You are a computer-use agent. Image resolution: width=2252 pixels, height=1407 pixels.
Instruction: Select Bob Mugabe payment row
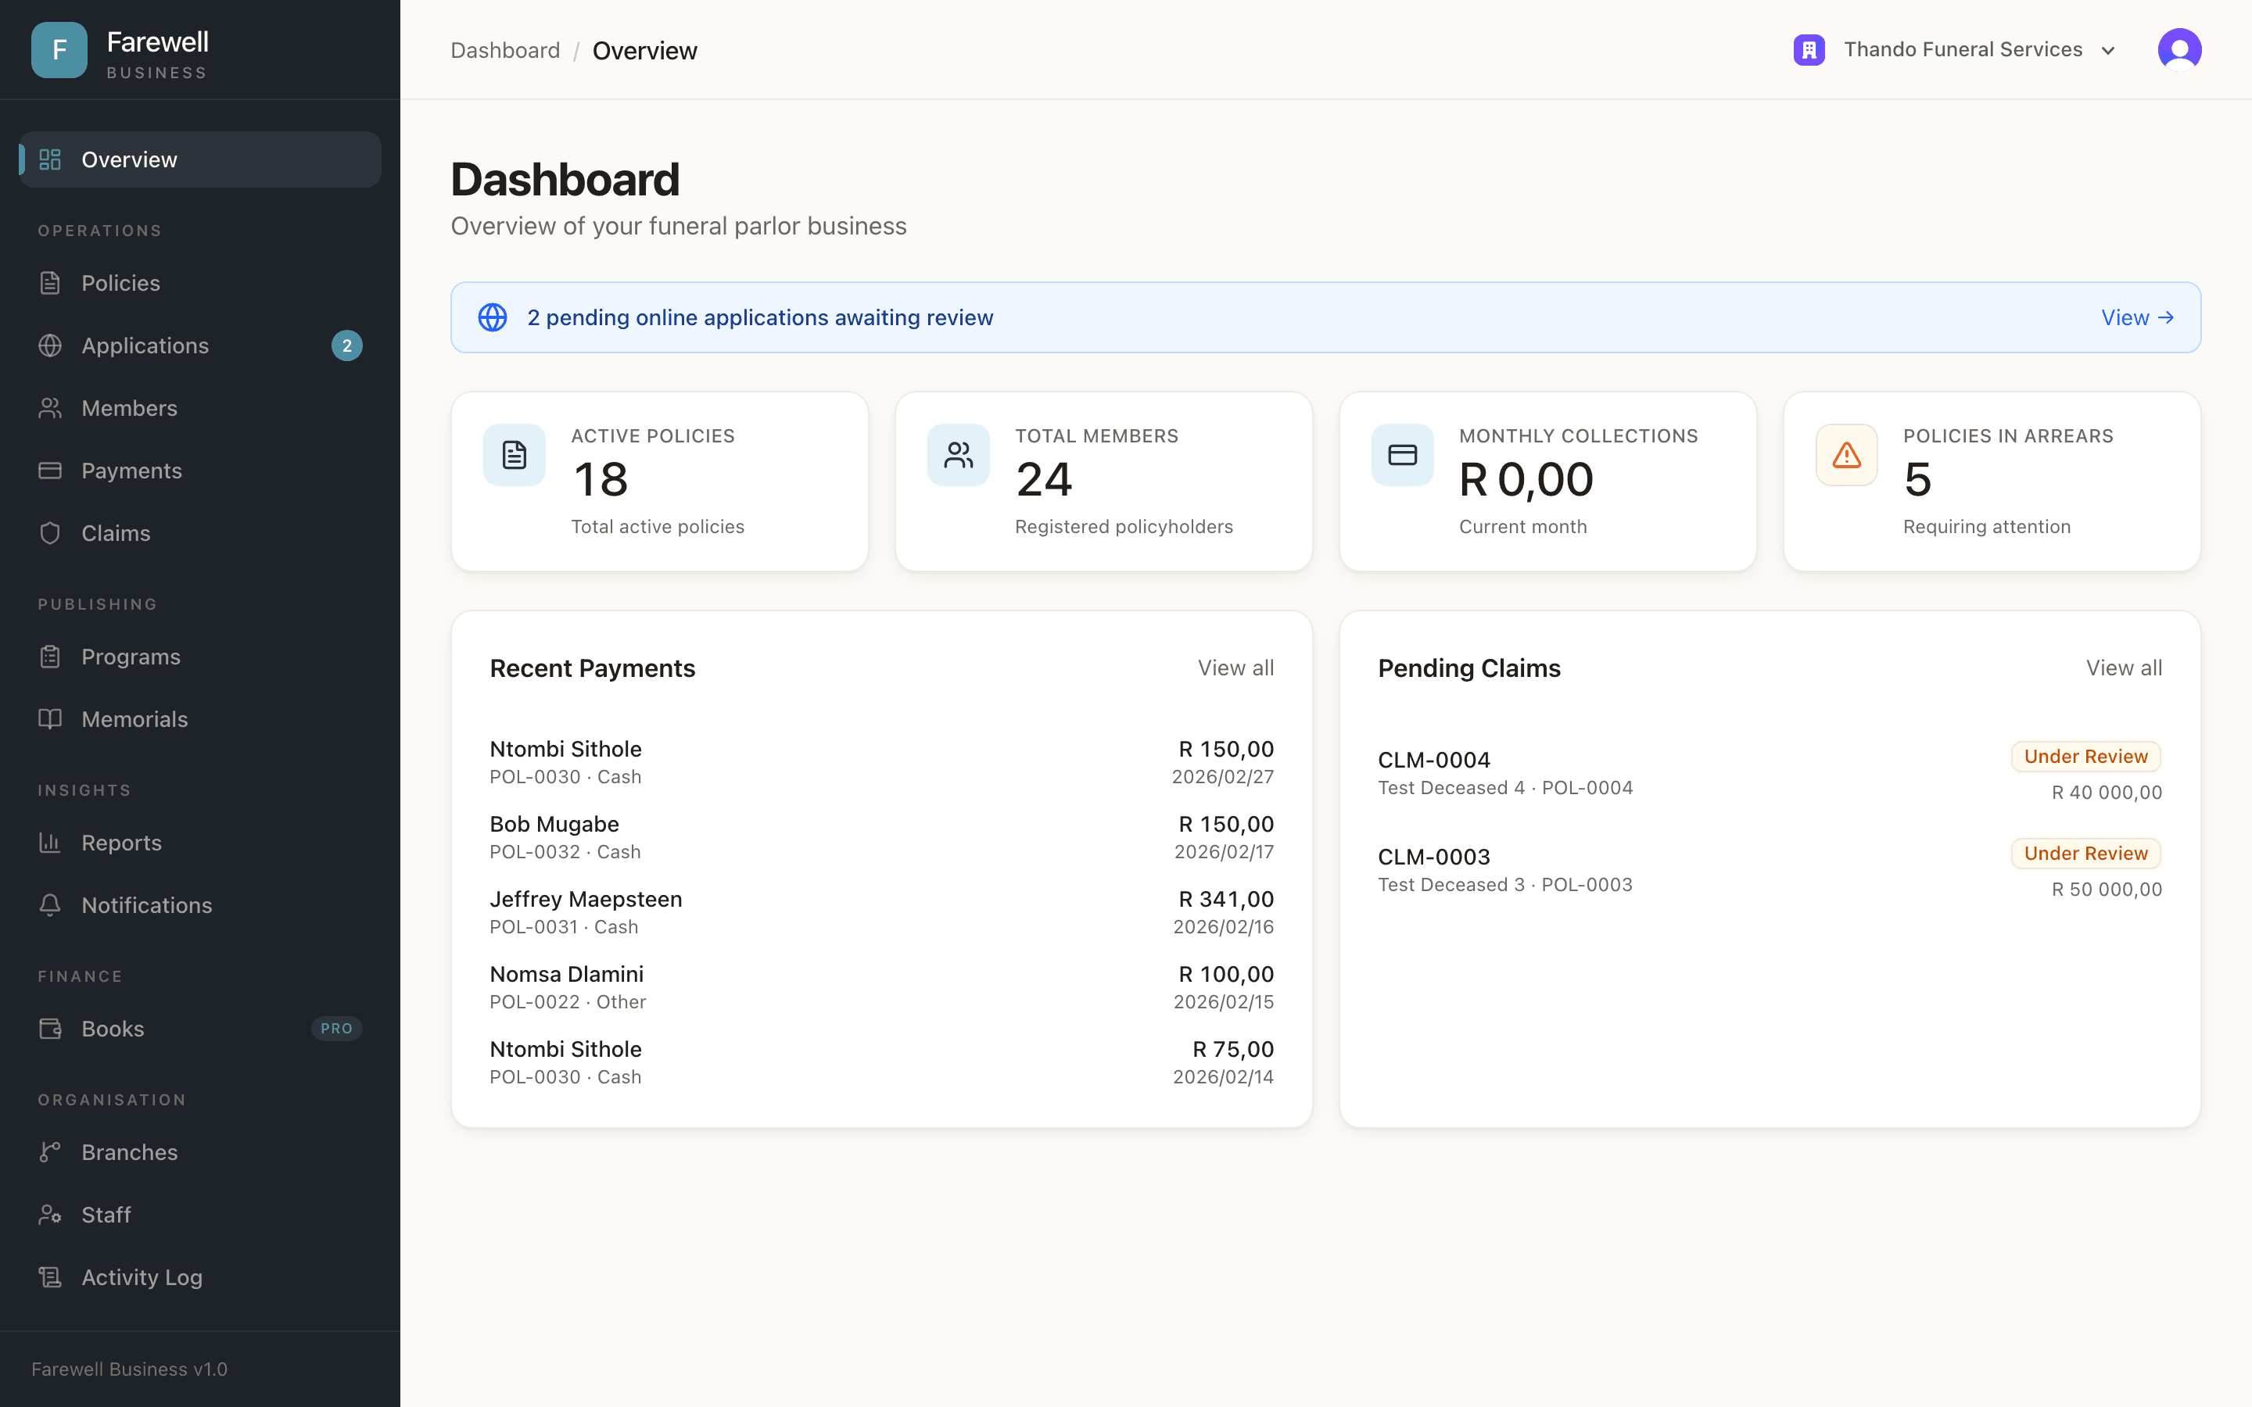[881, 837]
